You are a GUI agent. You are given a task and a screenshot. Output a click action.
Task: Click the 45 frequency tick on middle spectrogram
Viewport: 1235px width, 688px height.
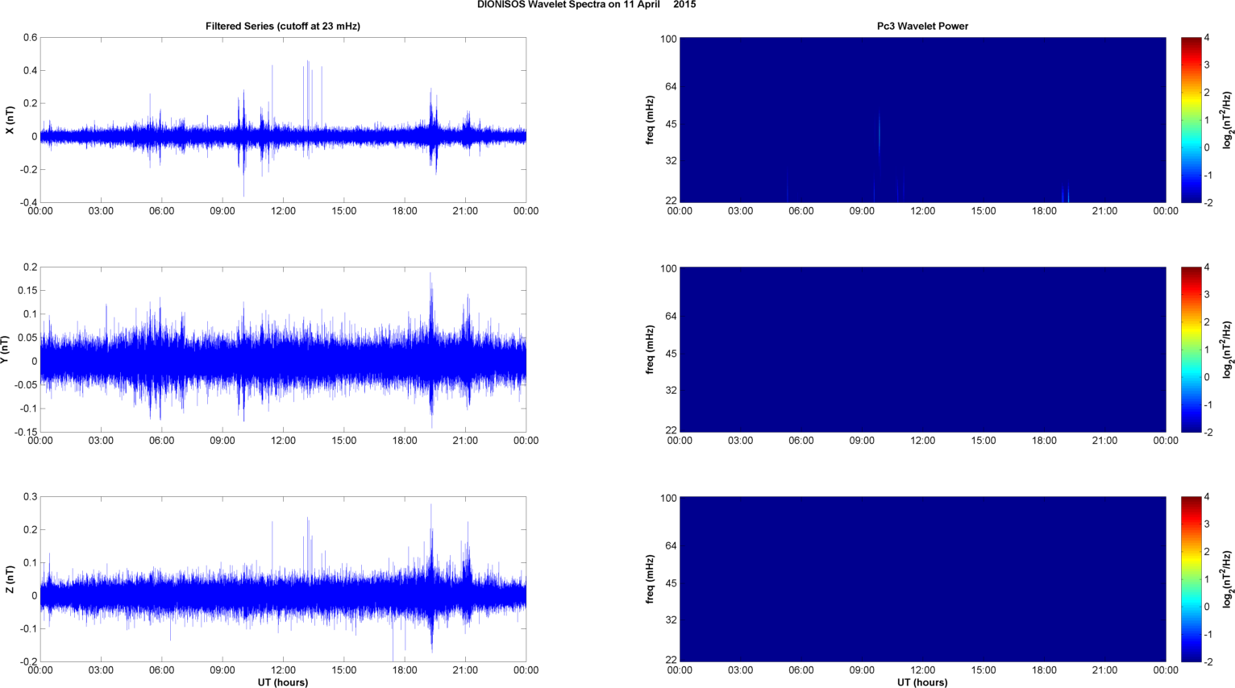click(671, 354)
